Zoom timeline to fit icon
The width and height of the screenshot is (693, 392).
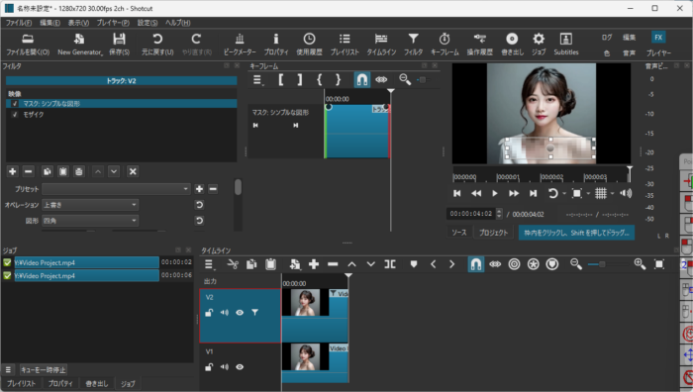[659, 264]
